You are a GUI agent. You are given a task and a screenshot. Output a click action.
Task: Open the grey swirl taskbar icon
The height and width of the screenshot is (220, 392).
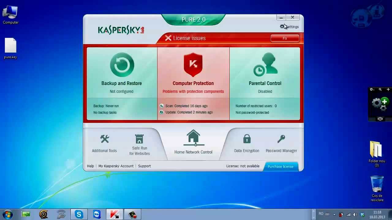coord(61,214)
